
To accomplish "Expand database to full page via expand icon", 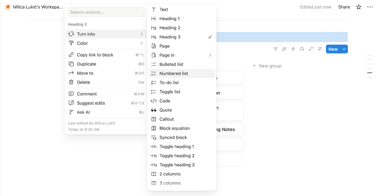I will pos(311,49).
